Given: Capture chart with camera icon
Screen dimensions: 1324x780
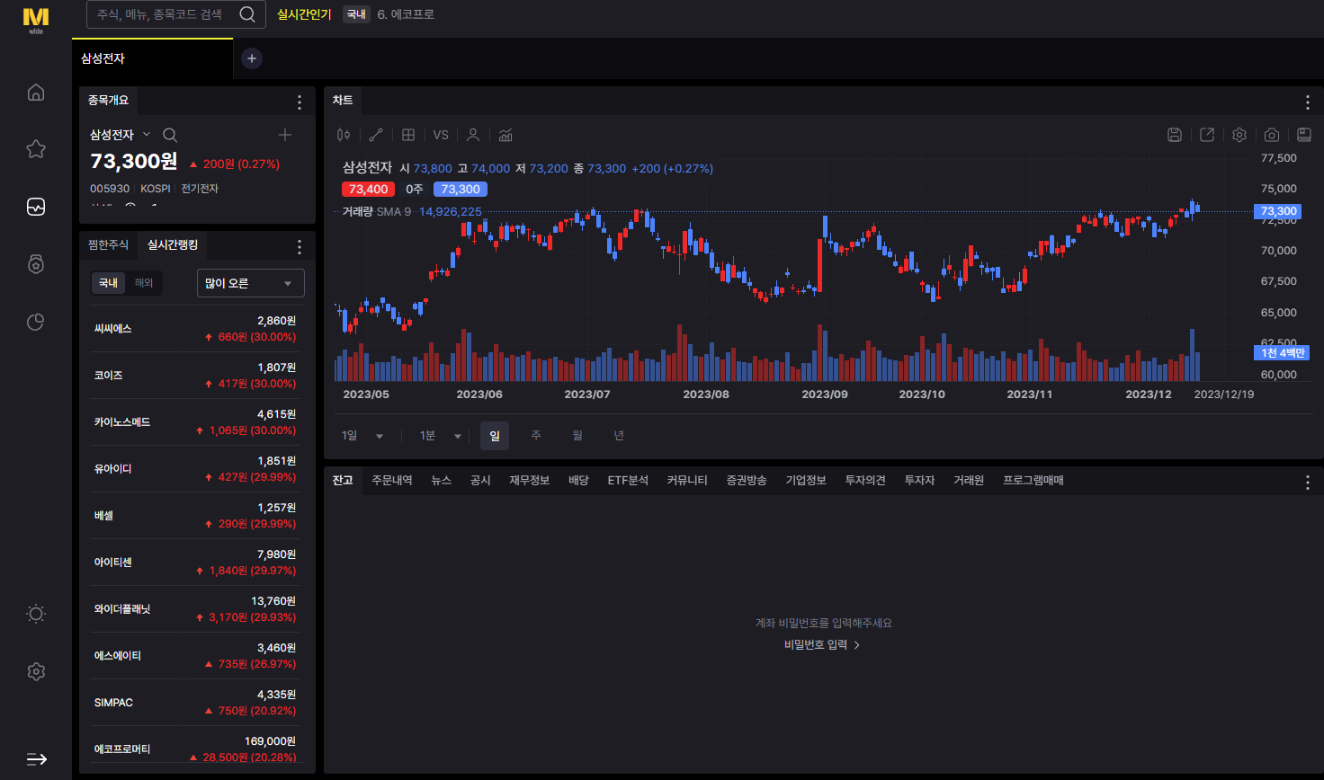Looking at the screenshot, I should click(1272, 135).
